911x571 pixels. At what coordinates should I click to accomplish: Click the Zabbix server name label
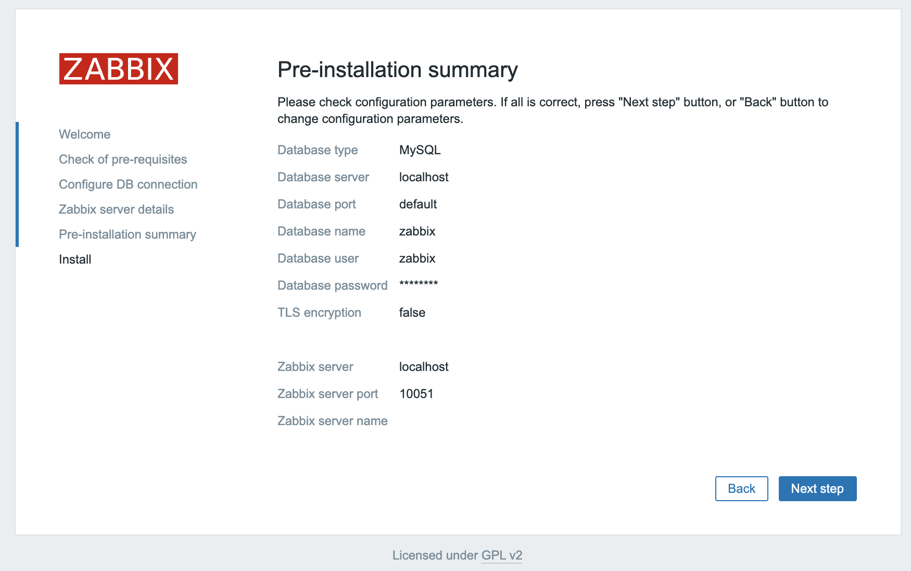(333, 420)
